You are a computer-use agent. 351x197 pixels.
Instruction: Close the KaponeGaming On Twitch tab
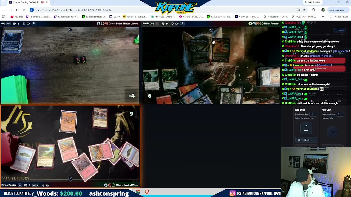tap(47, 2)
